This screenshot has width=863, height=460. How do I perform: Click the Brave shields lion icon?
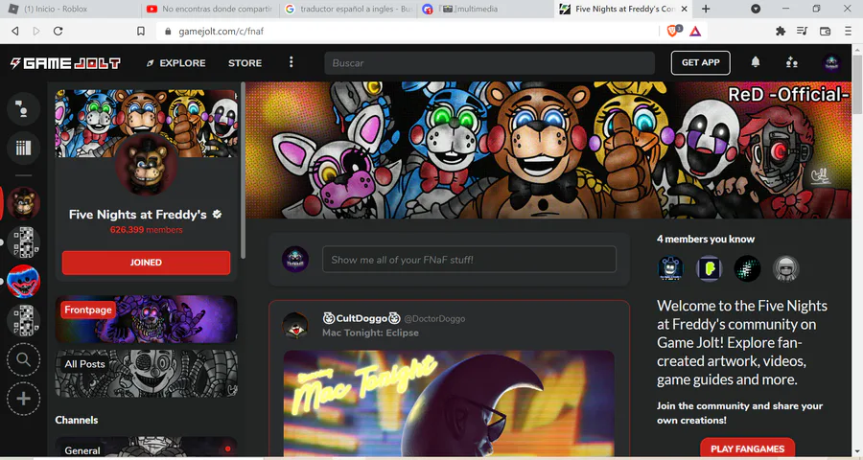674,31
